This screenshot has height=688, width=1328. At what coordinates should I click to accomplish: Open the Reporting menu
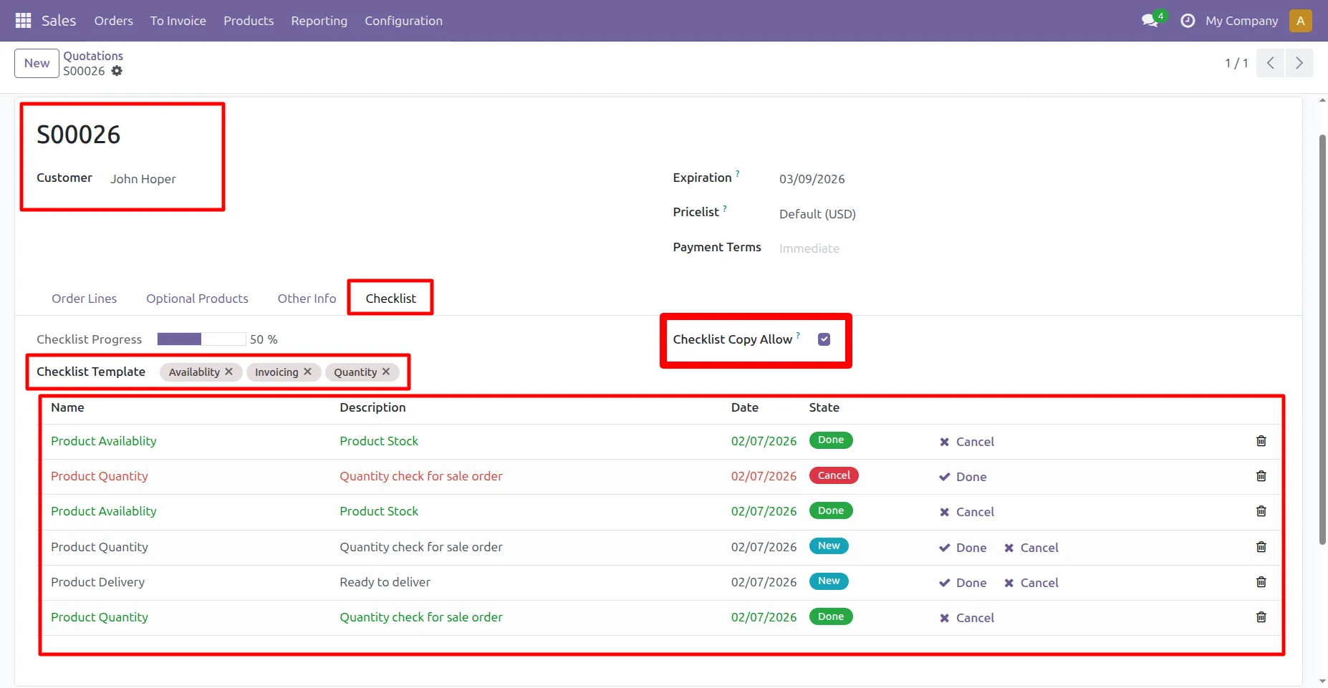[x=319, y=21]
